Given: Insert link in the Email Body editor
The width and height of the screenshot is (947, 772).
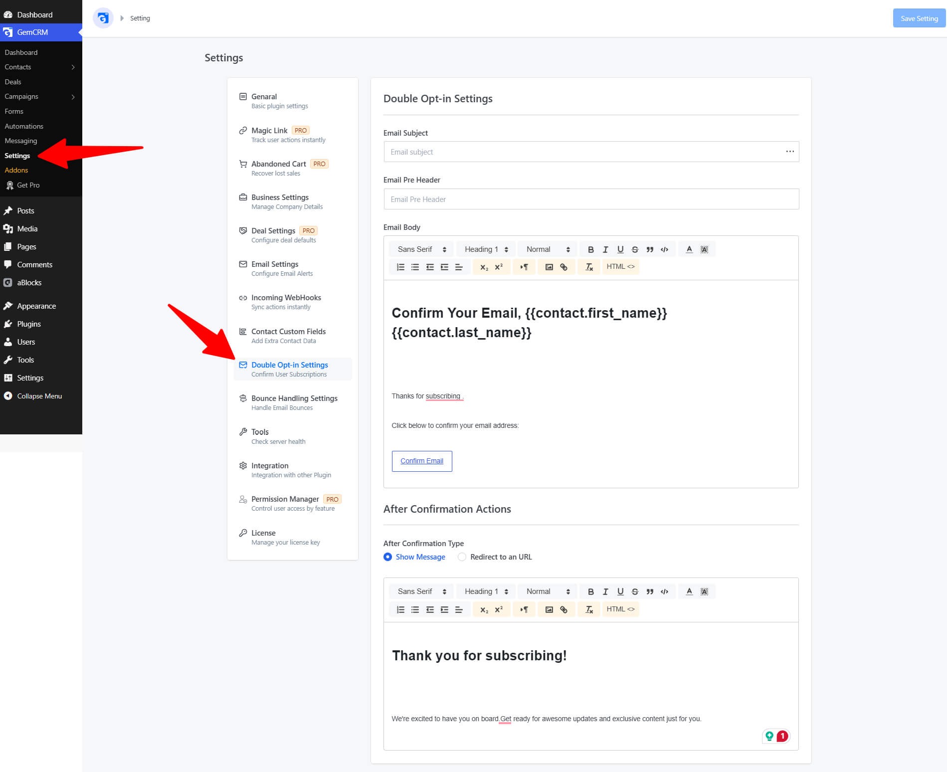Looking at the screenshot, I should click(x=564, y=267).
